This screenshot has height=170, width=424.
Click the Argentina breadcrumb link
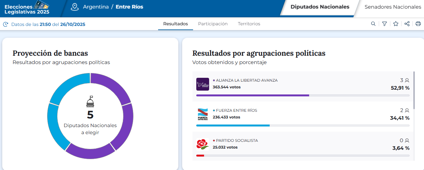96,7
